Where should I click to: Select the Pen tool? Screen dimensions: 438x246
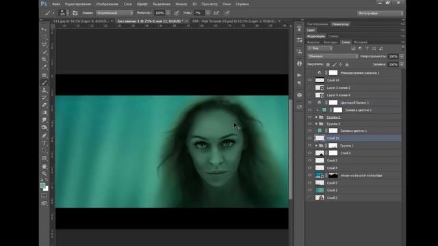[44, 136]
